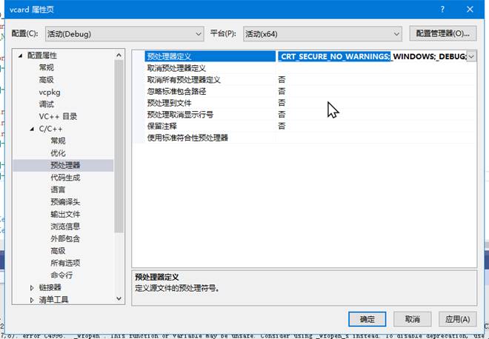489x339 pixels.
Task: Open the 配置 (Configuration) dropdown
Action: [x=125, y=33]
